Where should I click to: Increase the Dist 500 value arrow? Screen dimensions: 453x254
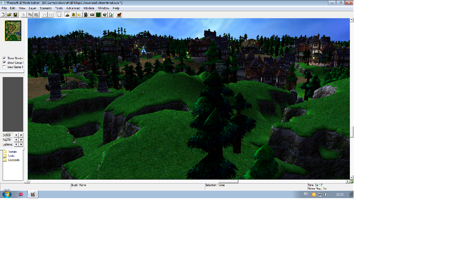[21, 135]
